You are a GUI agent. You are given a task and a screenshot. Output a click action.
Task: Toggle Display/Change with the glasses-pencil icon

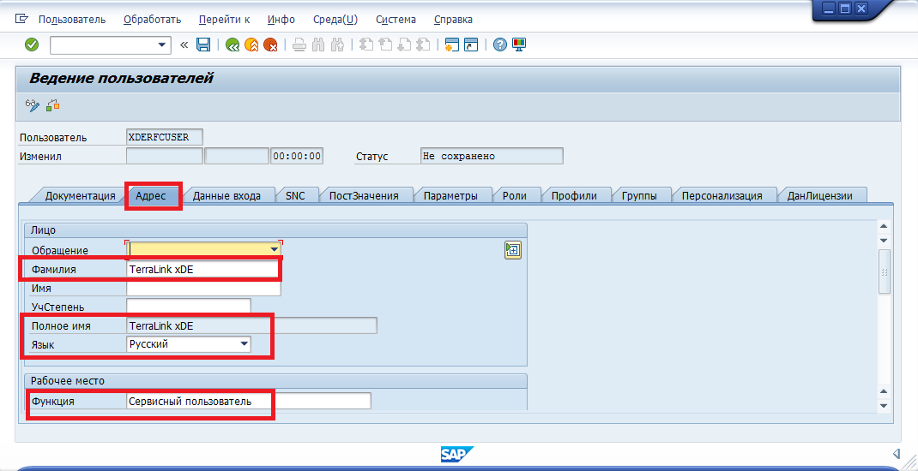tap(33, 105)
